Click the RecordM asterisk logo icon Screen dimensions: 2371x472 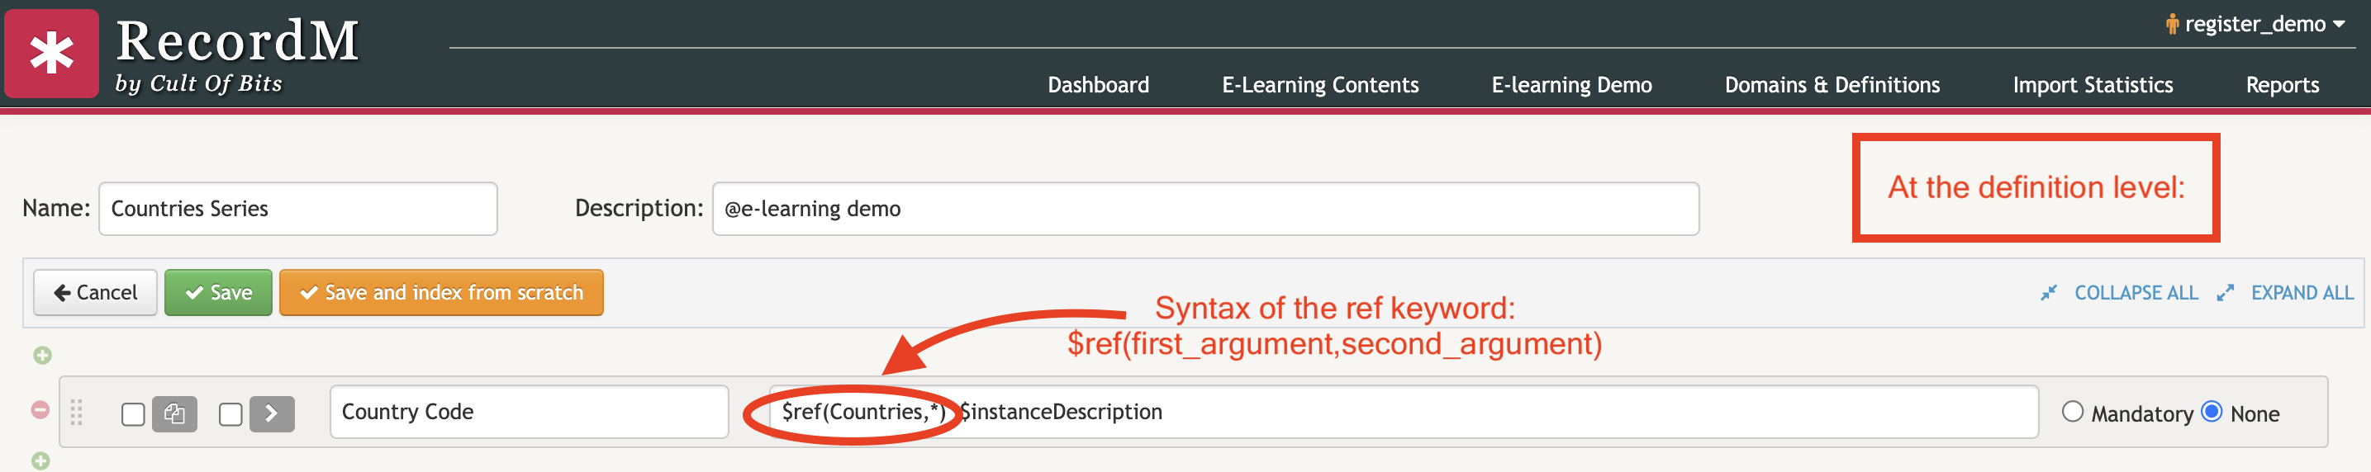[51, 54]
